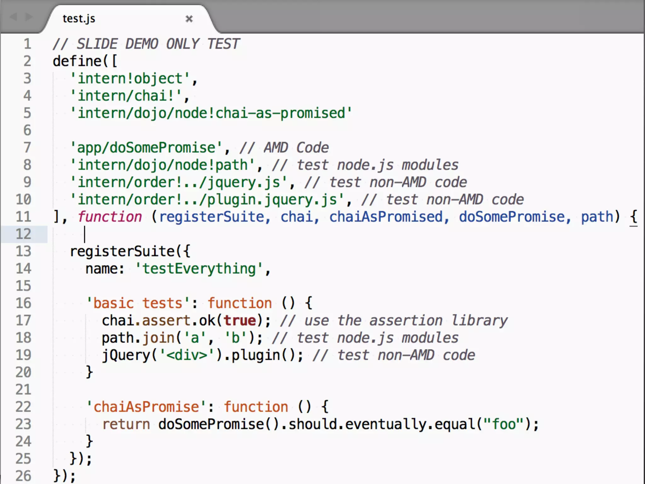This screenshot has width=645, height=484.
Task: Click the return keyword on line 23
Action: (126, 424)
